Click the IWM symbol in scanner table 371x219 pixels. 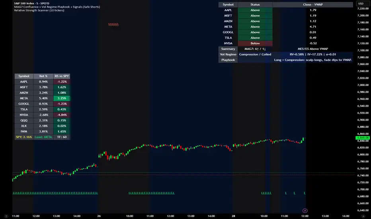(x=24, y=131)
